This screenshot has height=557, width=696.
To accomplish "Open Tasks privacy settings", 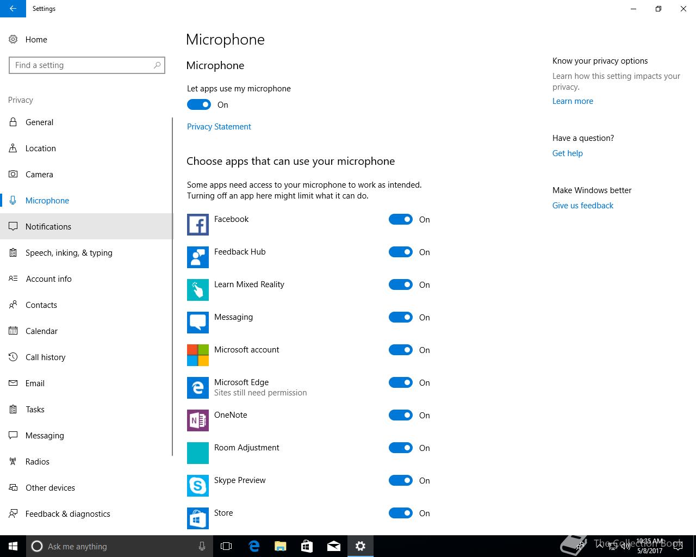I will (86, 409).
